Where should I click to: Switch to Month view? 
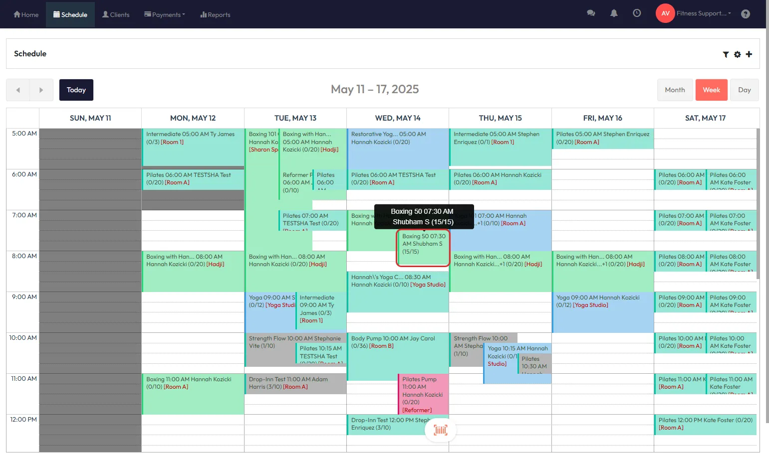coord(674,90)
